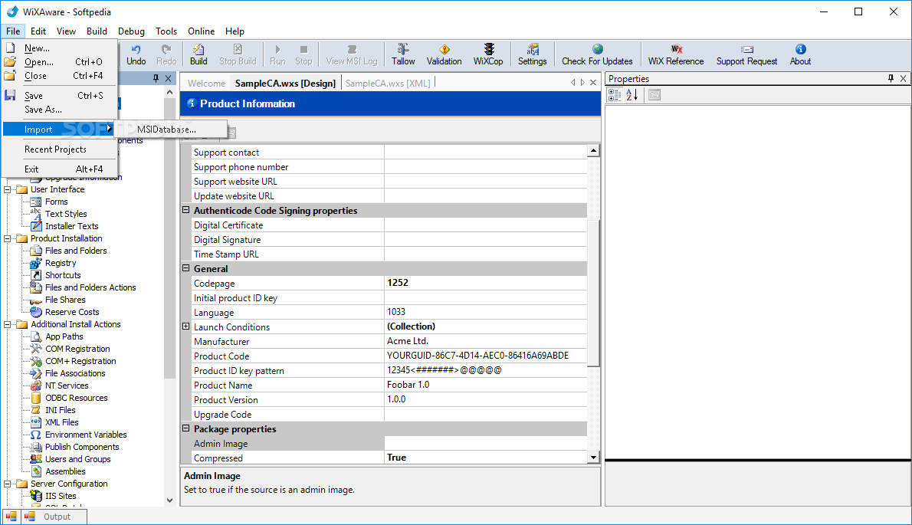Select Forms in the project tree
Image resolution: width=912 pixels, height=525 pixels.
(57, 202)
